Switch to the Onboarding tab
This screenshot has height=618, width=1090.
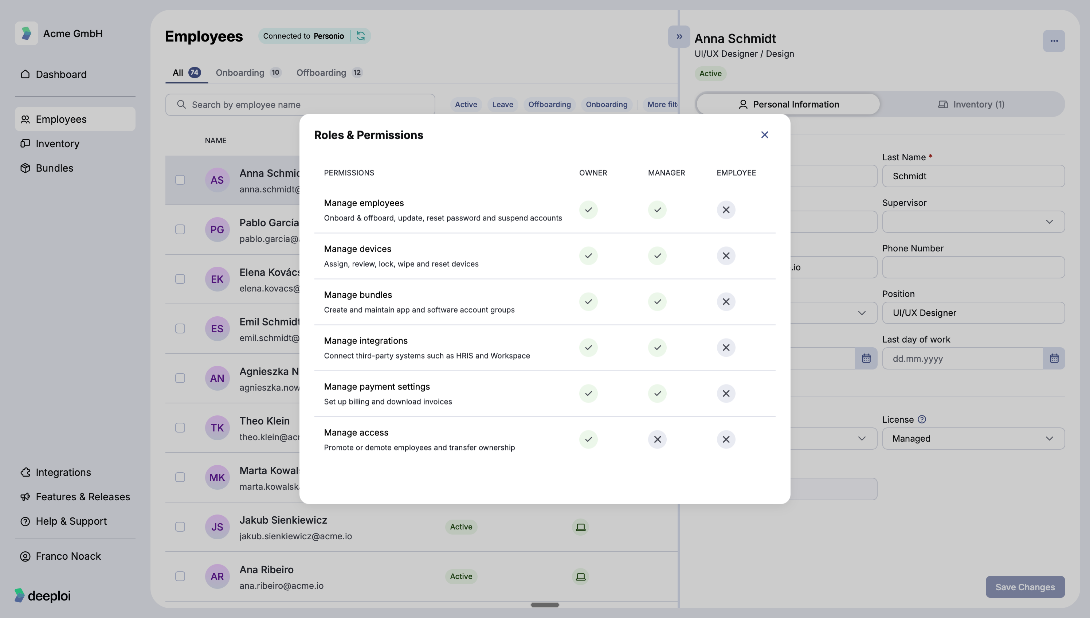tap(248, 73)
